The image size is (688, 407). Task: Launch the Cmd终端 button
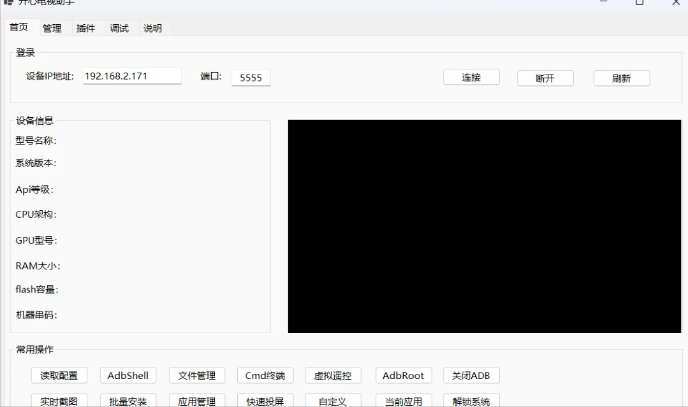tap(265, 375)
